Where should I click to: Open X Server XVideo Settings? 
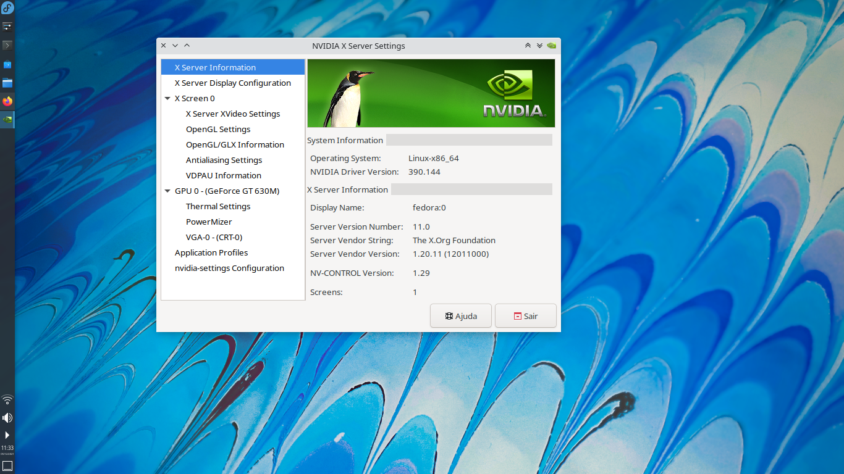click(x=233, y=114)
